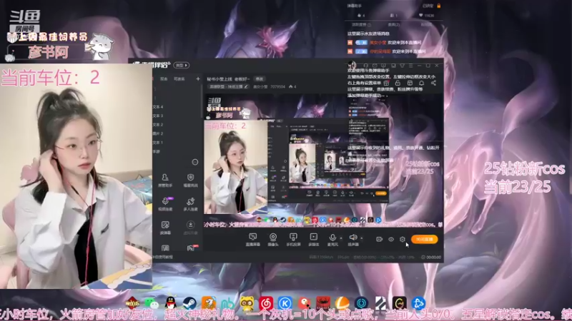Click the tutorial link in status bar
The image size is (572, 321).
click(x=163, y=257)
